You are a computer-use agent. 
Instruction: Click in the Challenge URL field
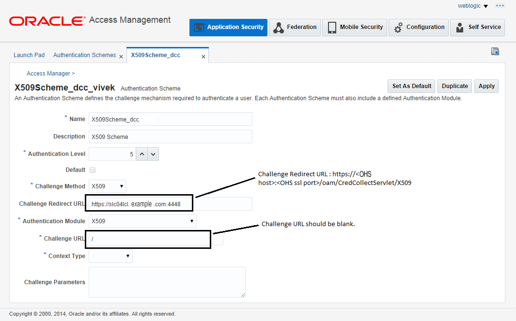[x=156, y=239]
